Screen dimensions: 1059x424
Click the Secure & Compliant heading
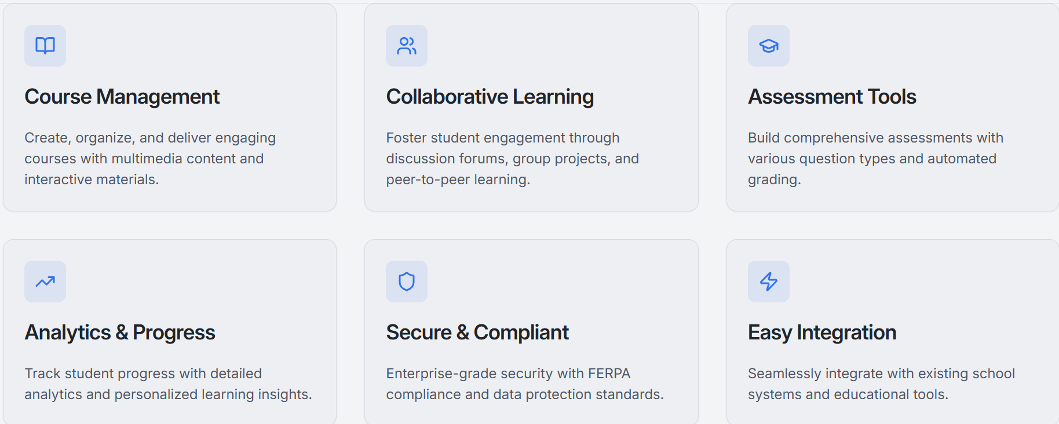(x=477, y=332)
